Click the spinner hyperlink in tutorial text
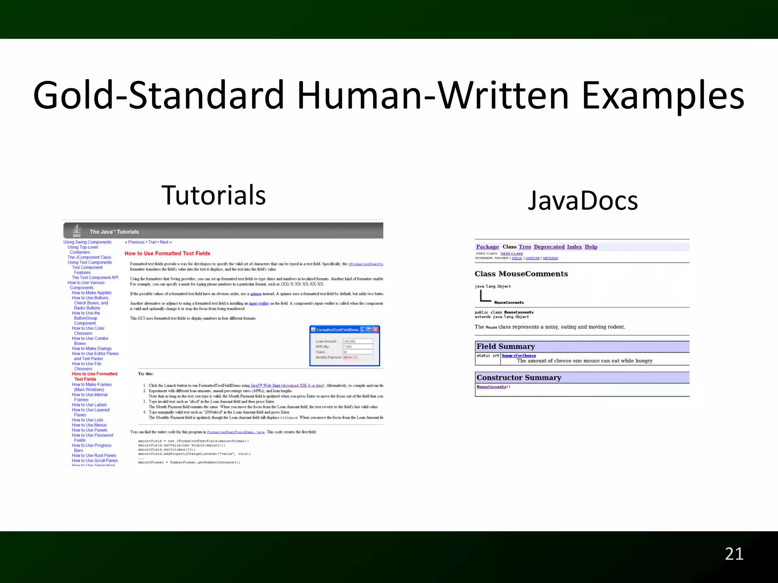Screen dimensions: 778x583 coord(256,294)
